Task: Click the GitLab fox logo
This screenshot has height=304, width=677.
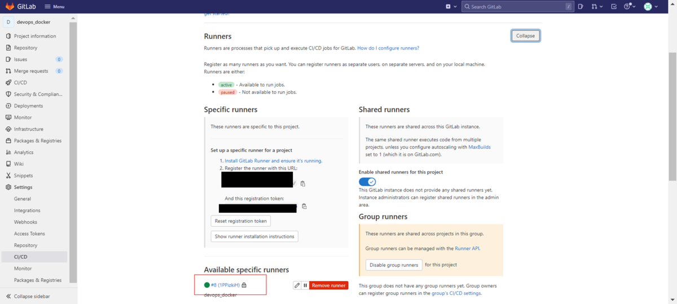Action: point(10,6)
